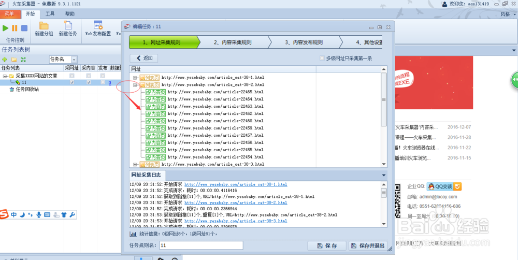This screenshot has width=518, height=260.
Task: Collapse the 采集XXXX网站的文章 group node
Action: (x=5, y=76)
